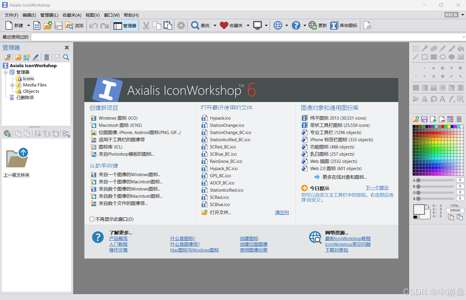The height and width of the screenshot is (300, 466).
Task: Open the 文件(F) menu
Action: click(12, 15)
